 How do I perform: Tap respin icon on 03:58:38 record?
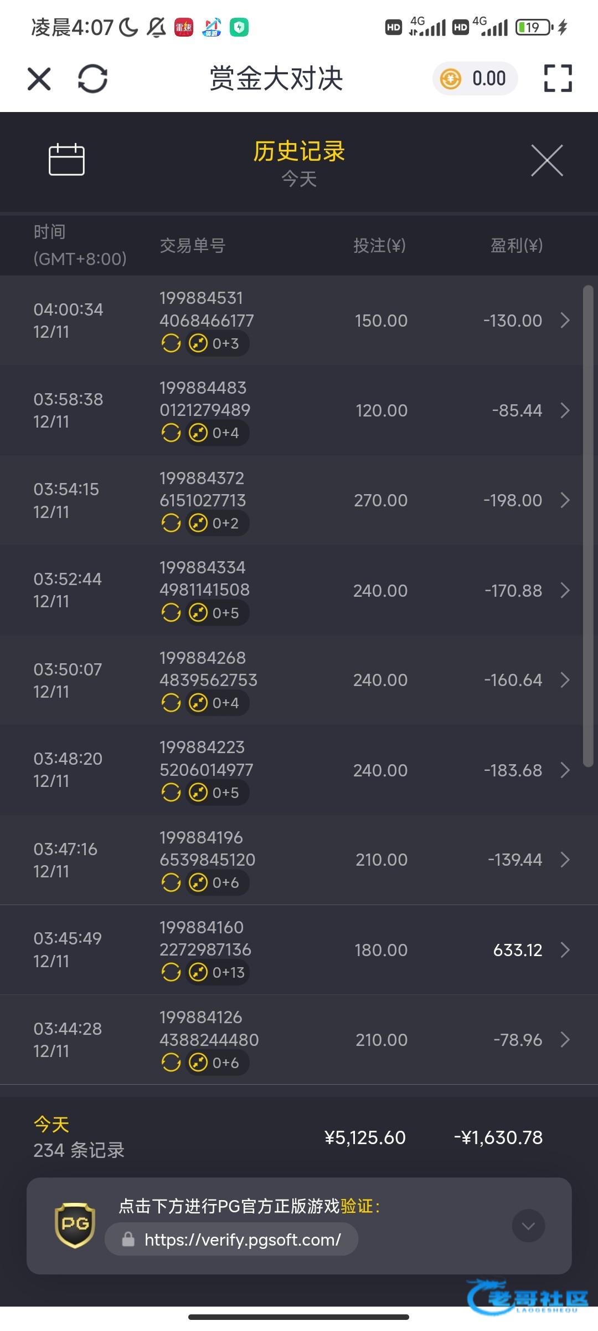[171, 433]
